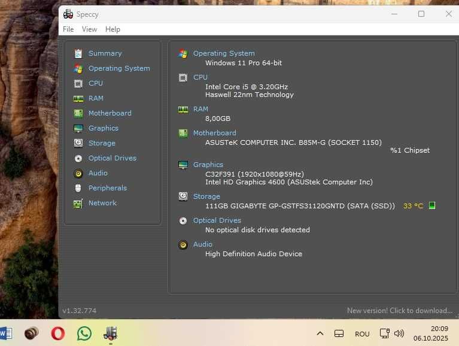
Task: Click the CPU icon in summary panel
Action: tap(183, 78)
